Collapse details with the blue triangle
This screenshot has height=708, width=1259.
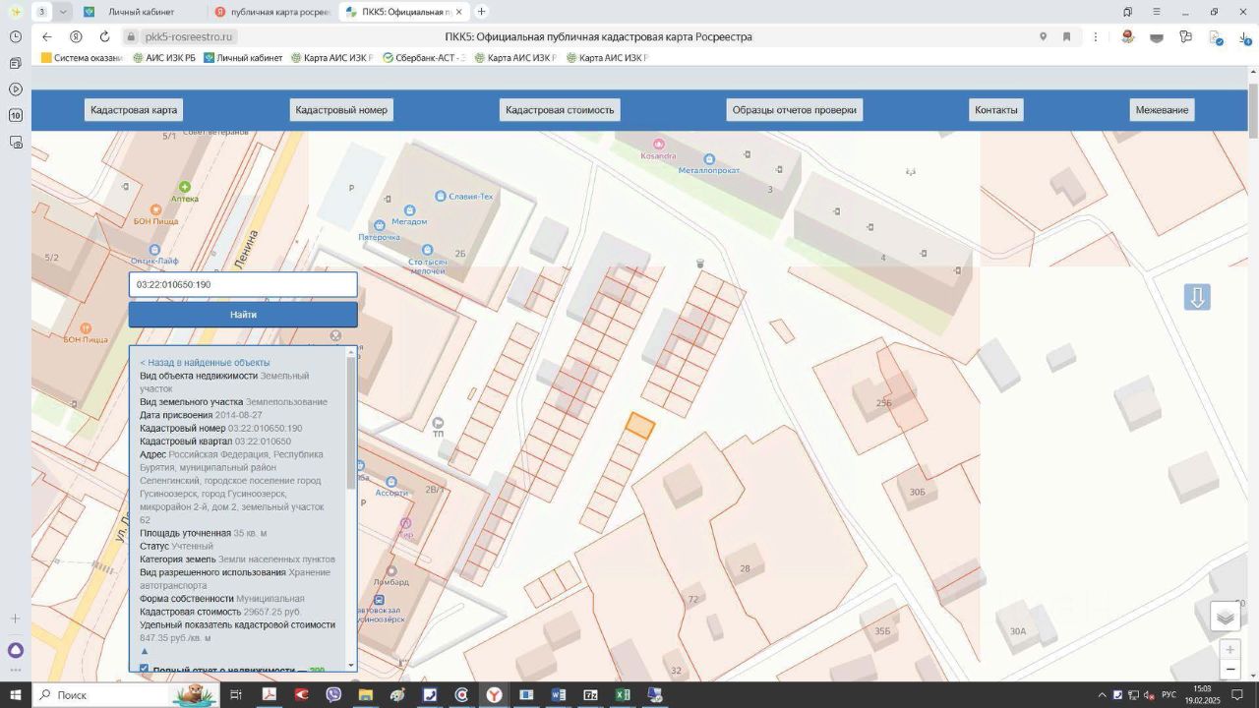click(x=145, y=651)
